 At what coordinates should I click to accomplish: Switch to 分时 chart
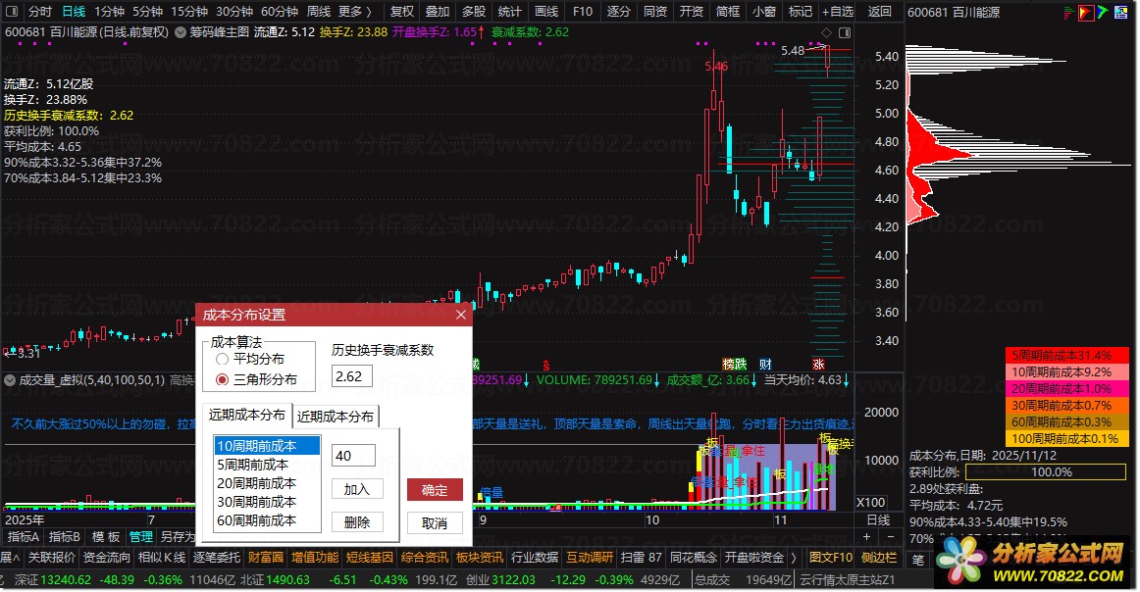[40, 12]
